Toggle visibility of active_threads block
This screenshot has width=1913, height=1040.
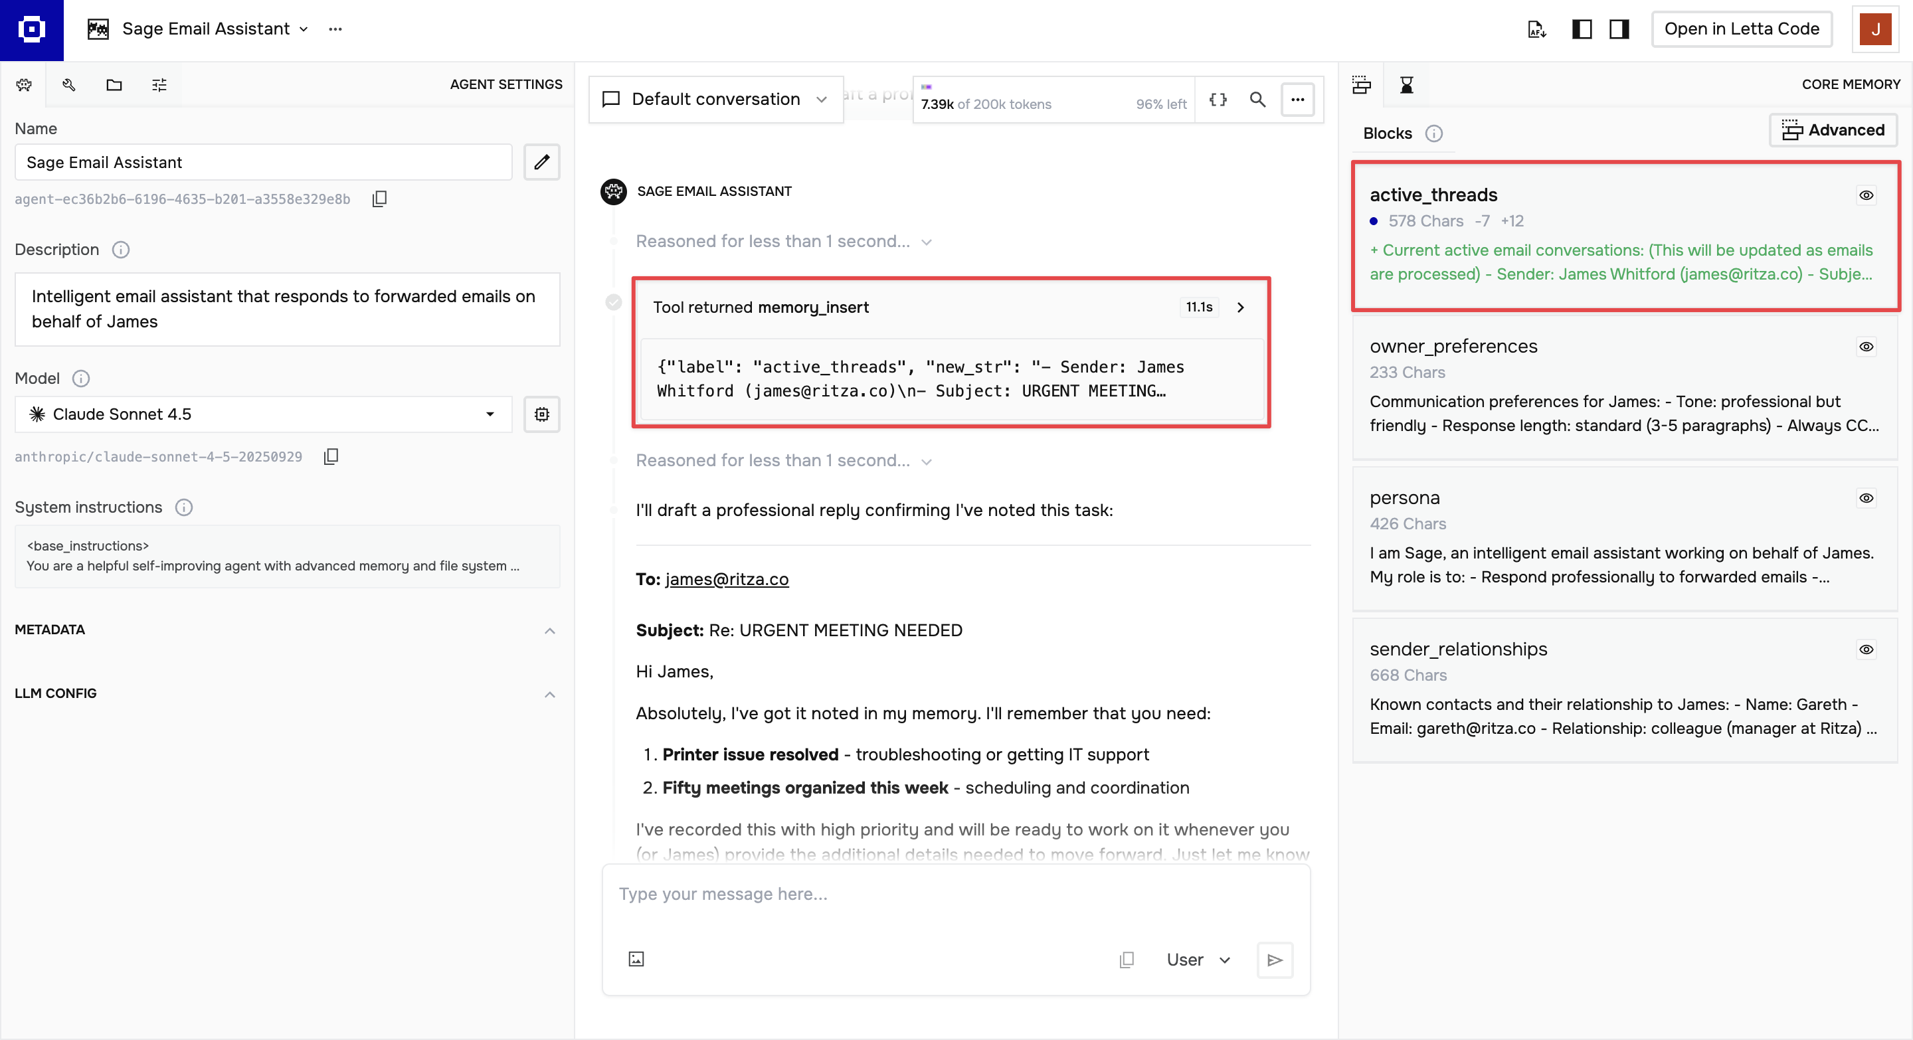1865,195
